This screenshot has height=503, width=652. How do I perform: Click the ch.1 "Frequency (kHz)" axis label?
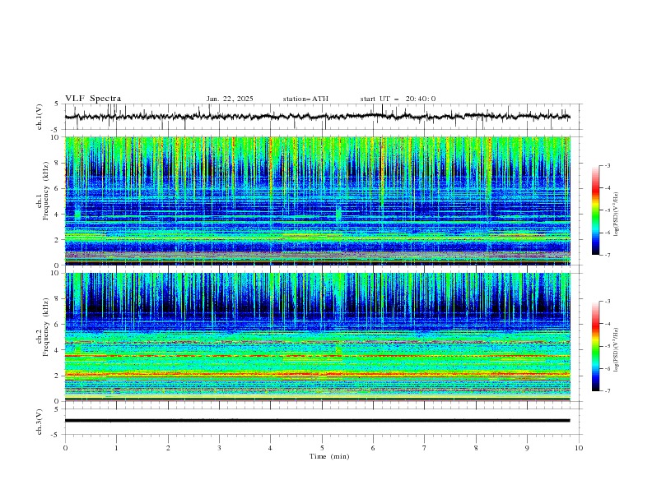[46, 191]
